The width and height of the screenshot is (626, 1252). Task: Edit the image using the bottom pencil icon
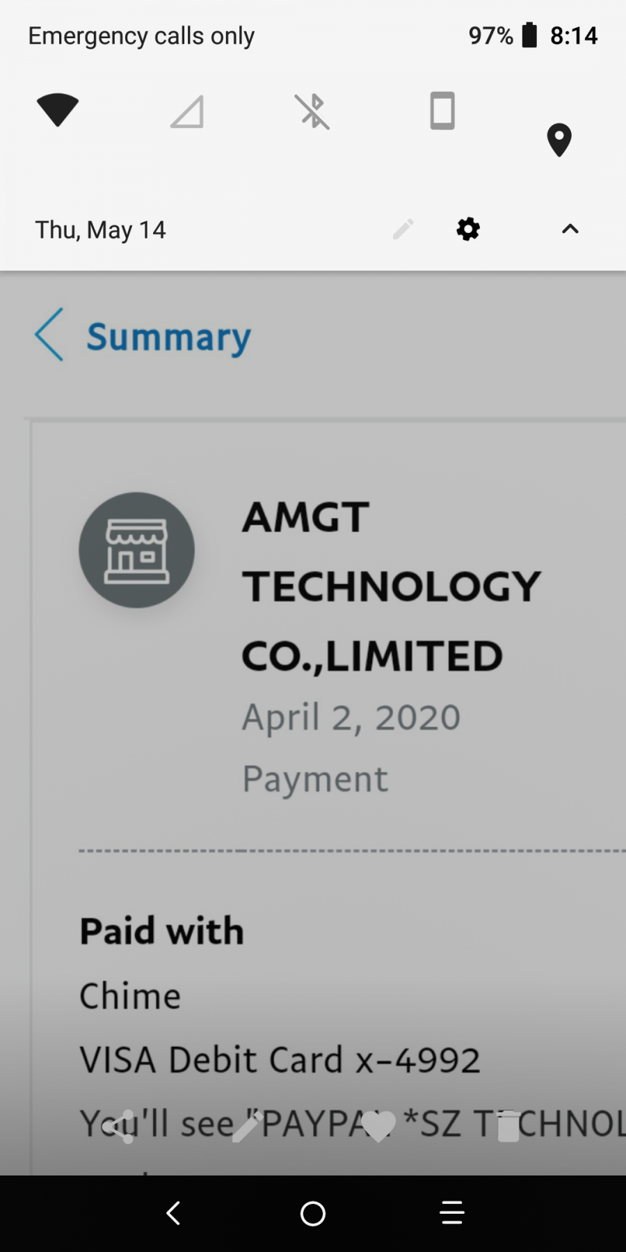point(247,1127)
